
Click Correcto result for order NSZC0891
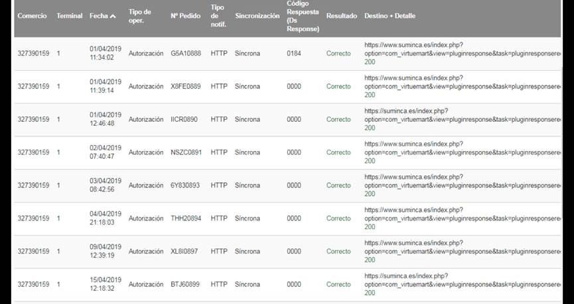338,152
